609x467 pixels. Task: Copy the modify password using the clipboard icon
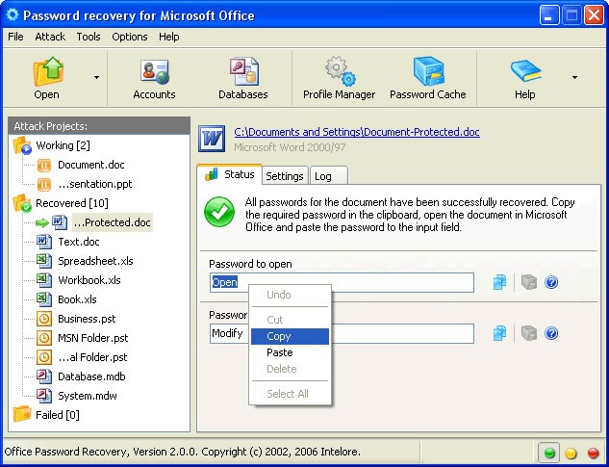point(499,333)
